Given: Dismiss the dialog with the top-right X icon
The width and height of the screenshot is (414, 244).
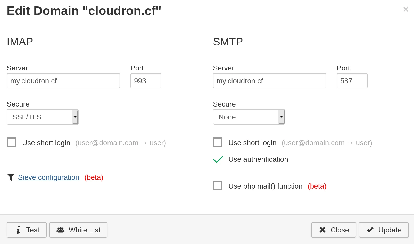Looking at the screenshot, I should click(x=406, y=9).
